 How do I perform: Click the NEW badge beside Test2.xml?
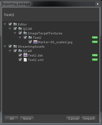pos(95,60)
